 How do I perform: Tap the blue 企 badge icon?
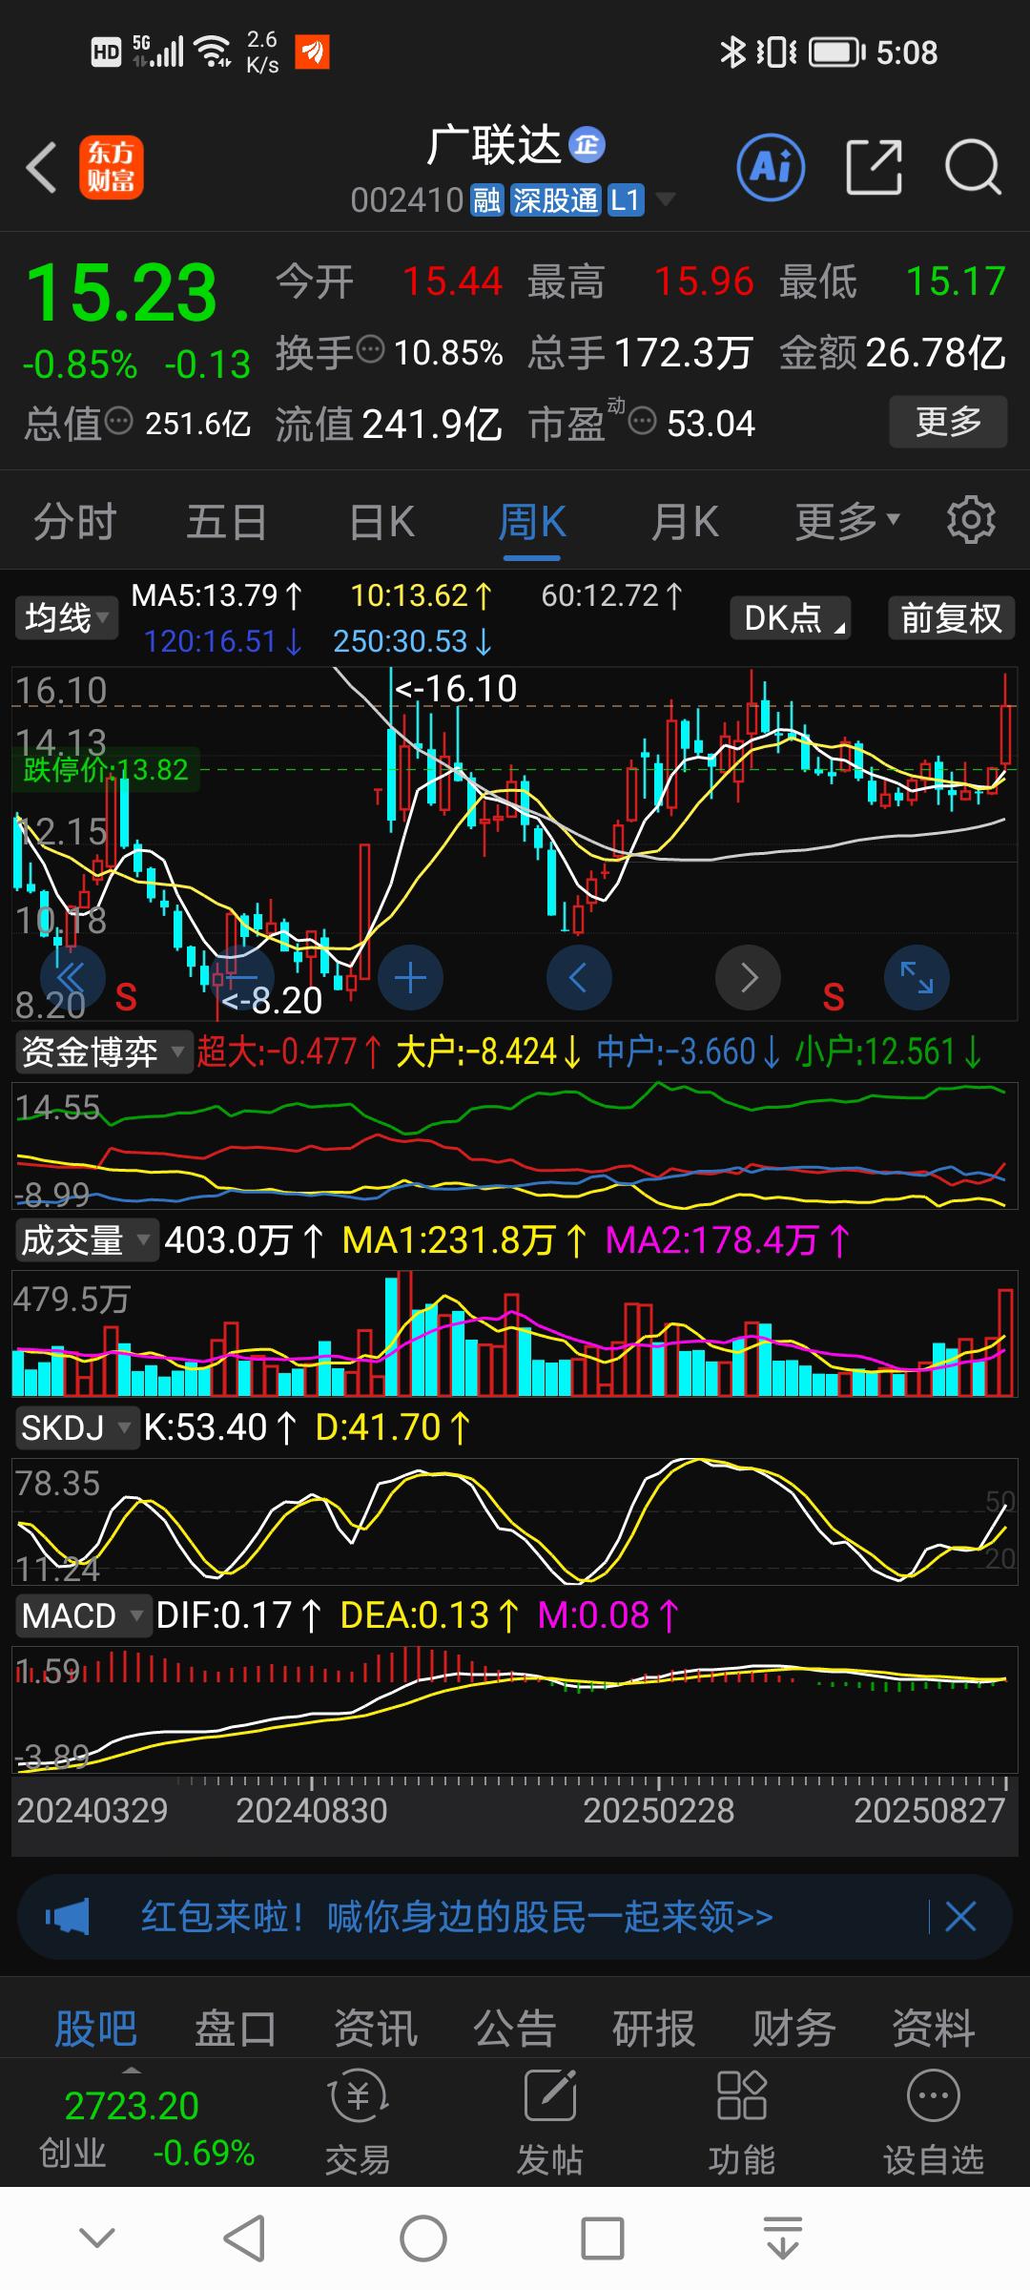(587, 145)
